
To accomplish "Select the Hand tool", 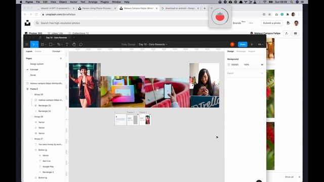I will tap(74, 44).
